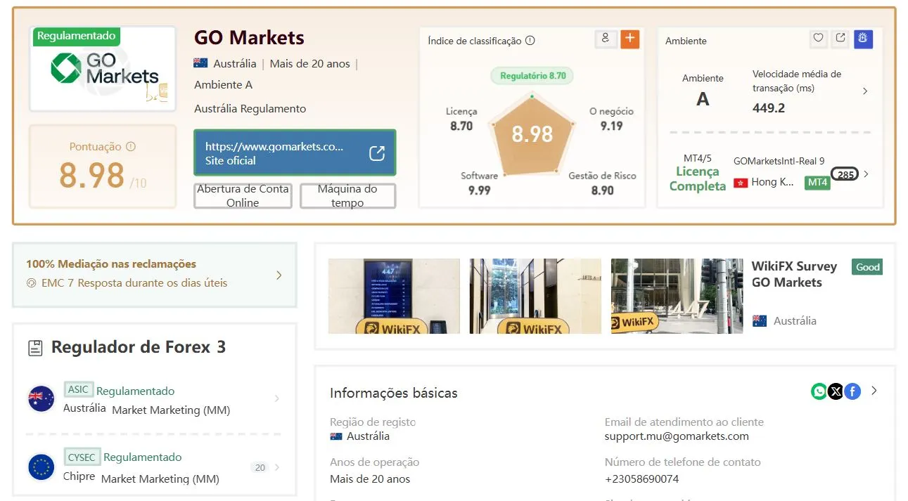
Task: Click the Regulamentado green badge on logo
Action: coord(76,36)
